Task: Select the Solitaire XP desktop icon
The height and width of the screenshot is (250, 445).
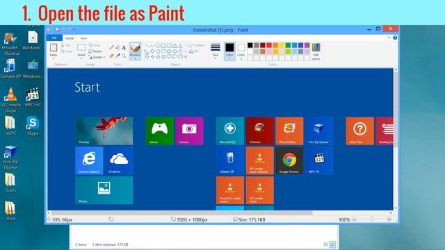Action: click(x=11, y=69)
